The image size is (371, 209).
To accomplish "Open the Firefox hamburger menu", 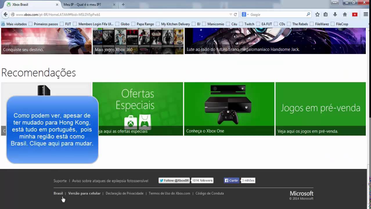I will pyautogui.click(x=366, y=15).
